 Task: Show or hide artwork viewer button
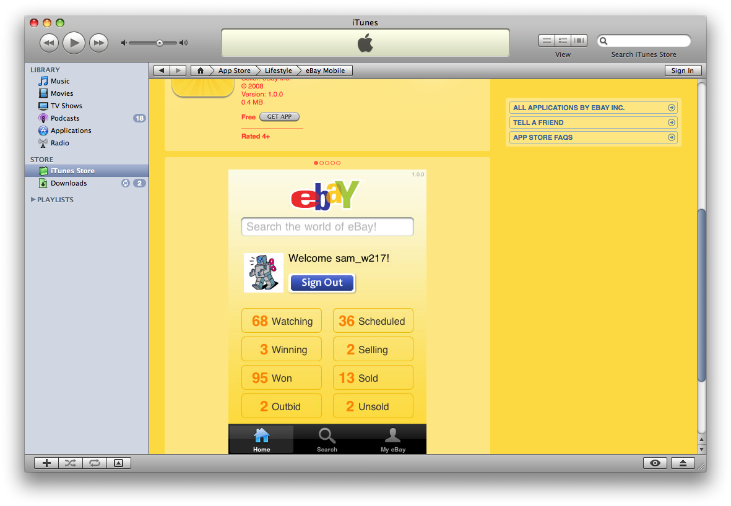(119, 463)
